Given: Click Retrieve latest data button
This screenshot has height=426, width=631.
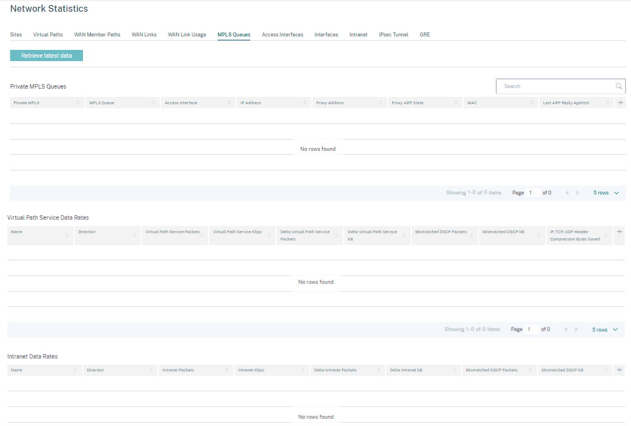Looking at the screenshot, I should 47,55.
